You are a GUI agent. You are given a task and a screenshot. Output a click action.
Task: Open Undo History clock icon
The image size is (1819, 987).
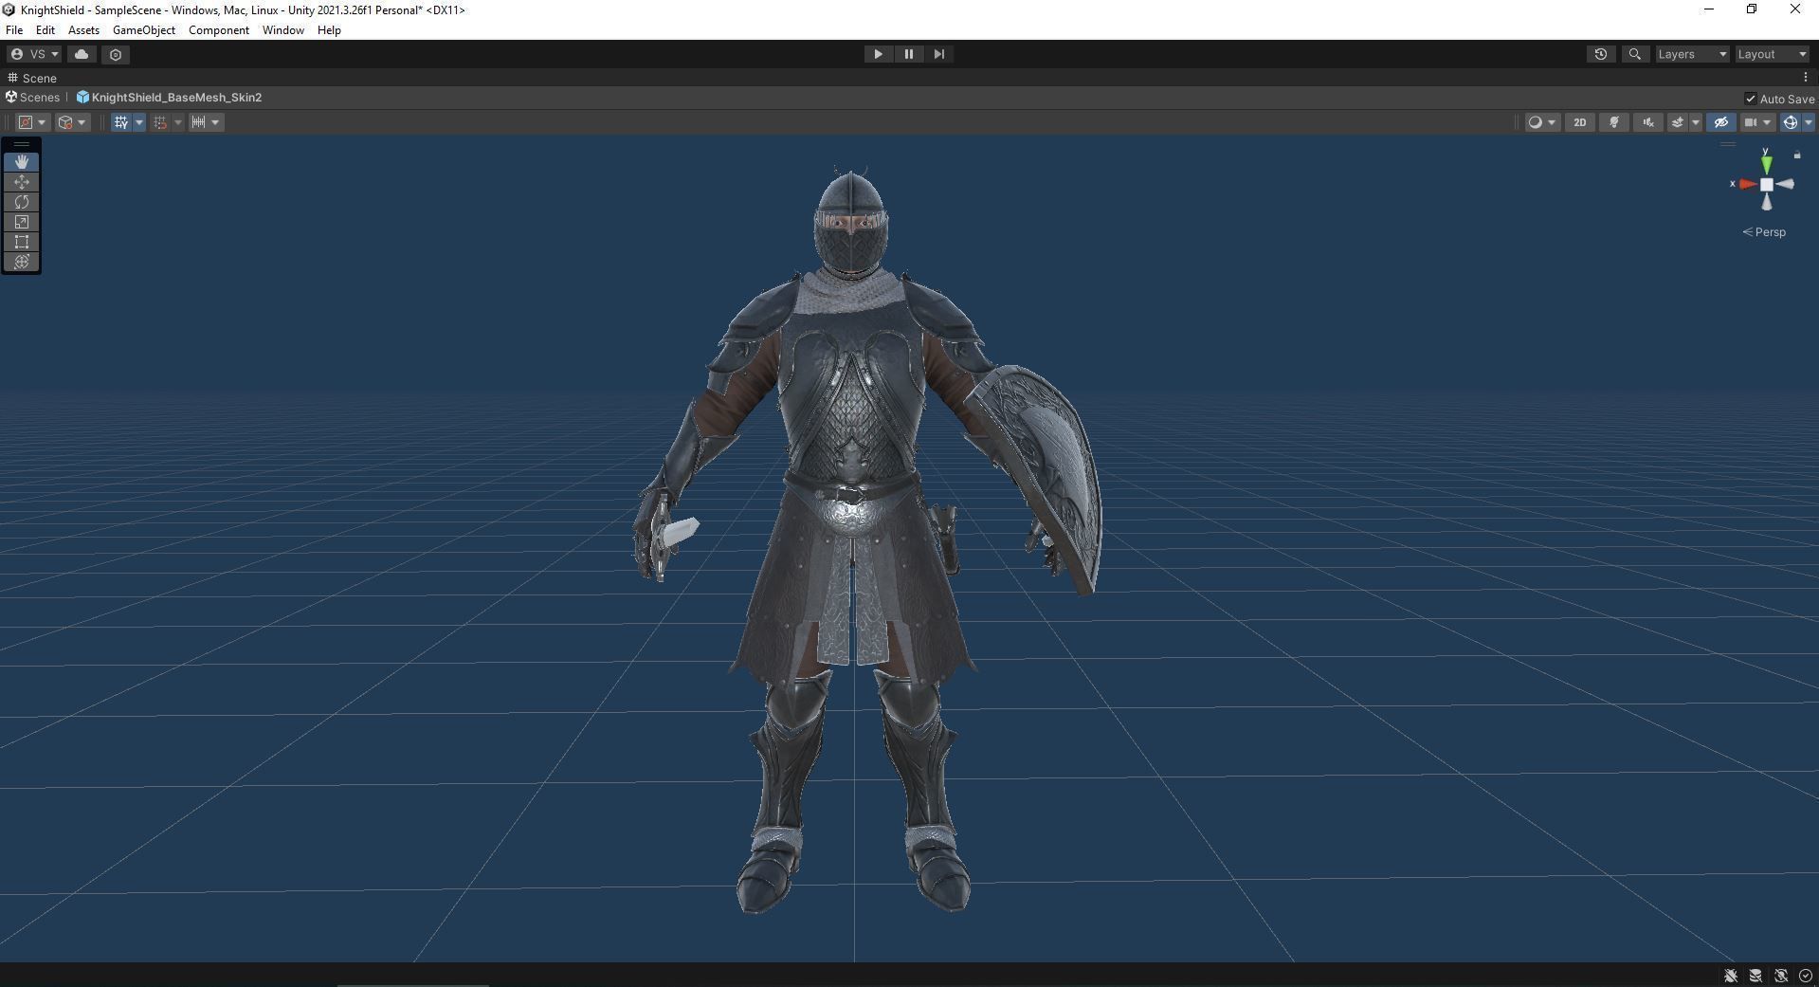1601,54
